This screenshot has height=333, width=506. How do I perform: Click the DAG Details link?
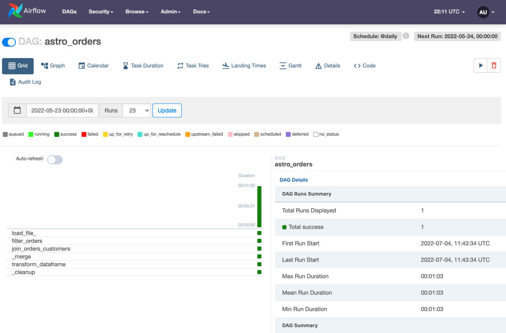click(x=294, y=180)
